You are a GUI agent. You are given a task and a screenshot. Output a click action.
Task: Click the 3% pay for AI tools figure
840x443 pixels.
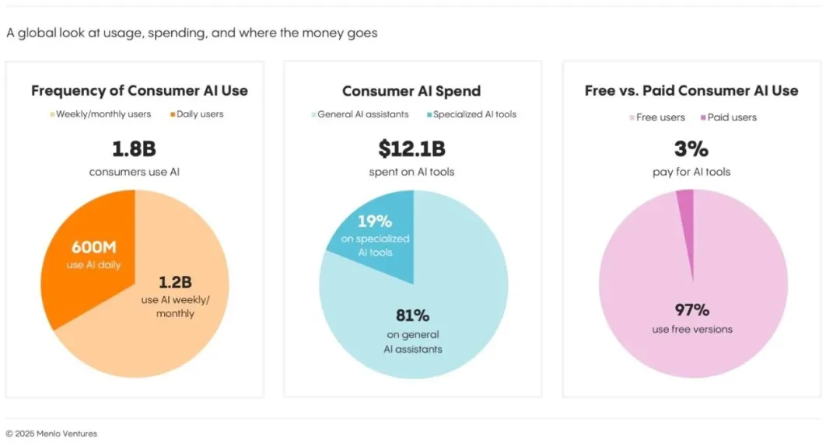pos(691,148)
